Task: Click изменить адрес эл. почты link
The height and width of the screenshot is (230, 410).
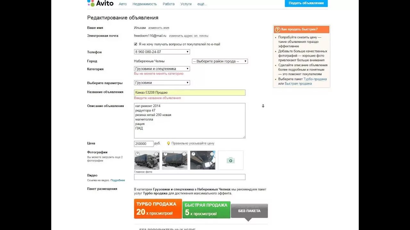Action: [189, 36]
